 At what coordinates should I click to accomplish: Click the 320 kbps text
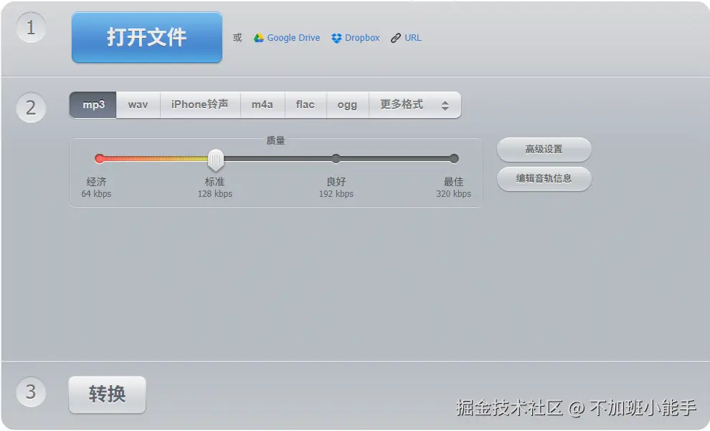pyautogui.click(x=454, y=193)
